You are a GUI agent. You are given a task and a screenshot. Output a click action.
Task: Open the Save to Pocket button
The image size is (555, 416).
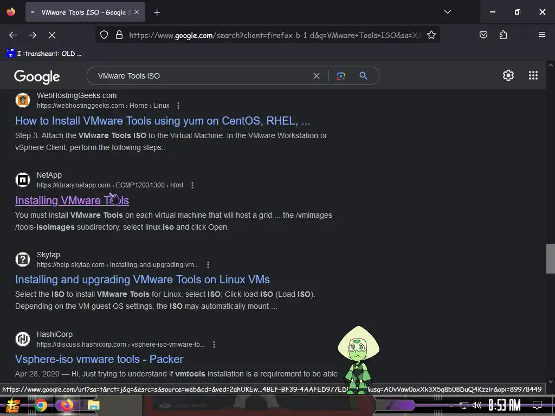point(483,35)
